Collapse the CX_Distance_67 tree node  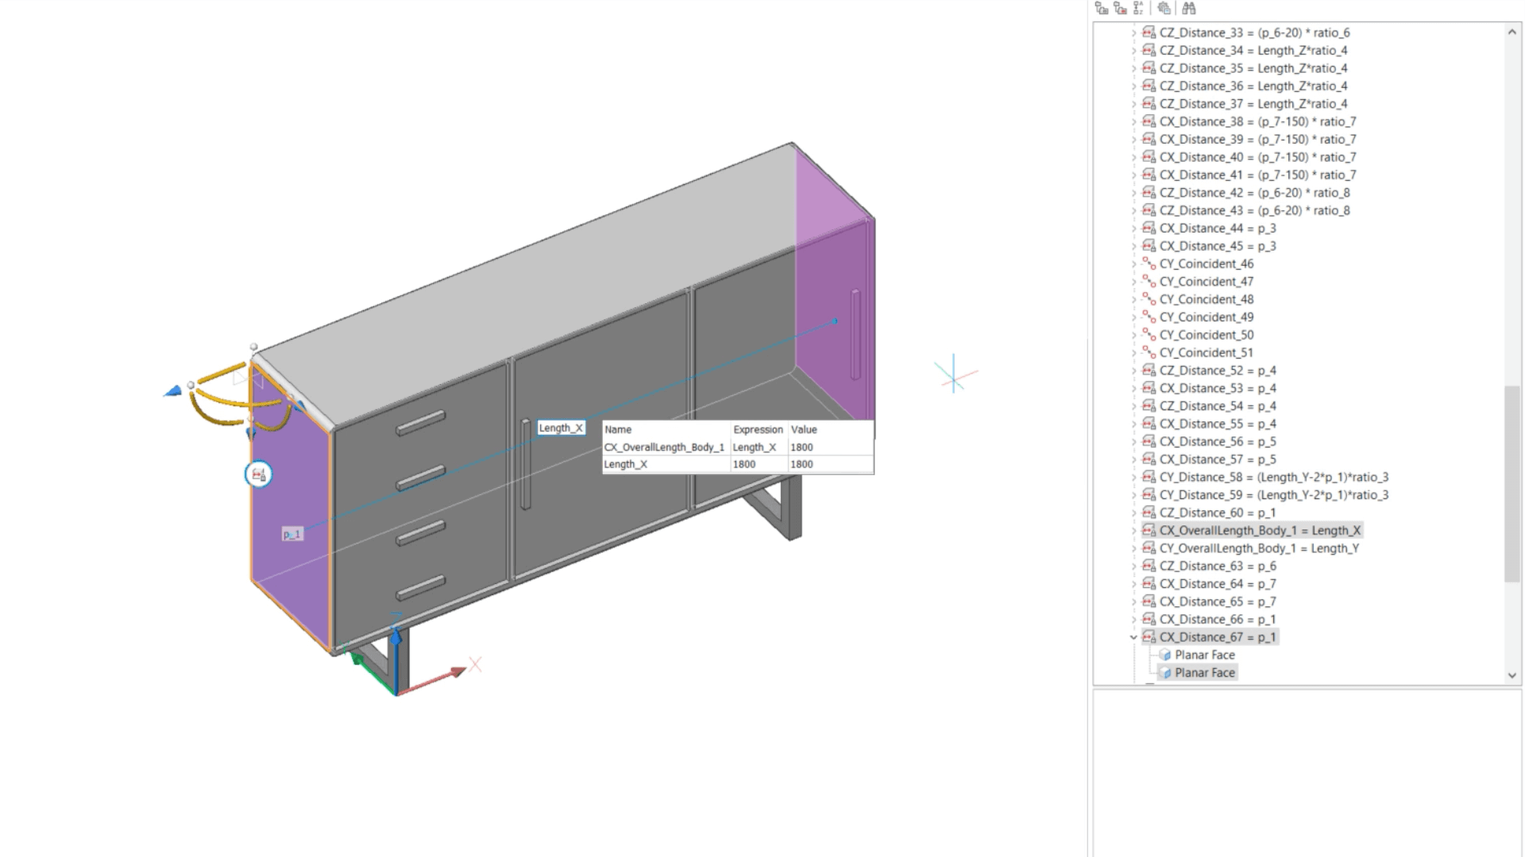click(1133, 637)
